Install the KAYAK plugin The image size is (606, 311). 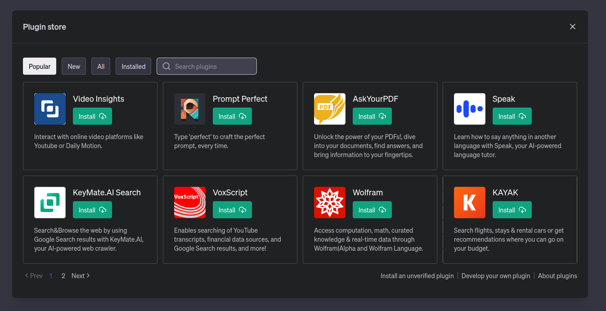coord(512,210)
